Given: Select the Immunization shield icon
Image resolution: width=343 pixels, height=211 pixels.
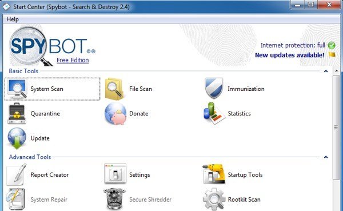Looking at the screenshot, I should pyautogui.click(x=214, y=89).
